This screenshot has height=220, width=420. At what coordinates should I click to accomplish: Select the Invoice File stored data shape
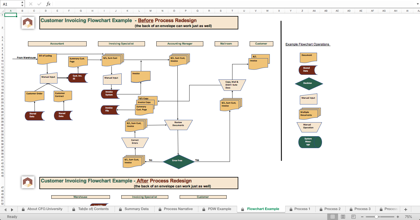pos(110,109)
